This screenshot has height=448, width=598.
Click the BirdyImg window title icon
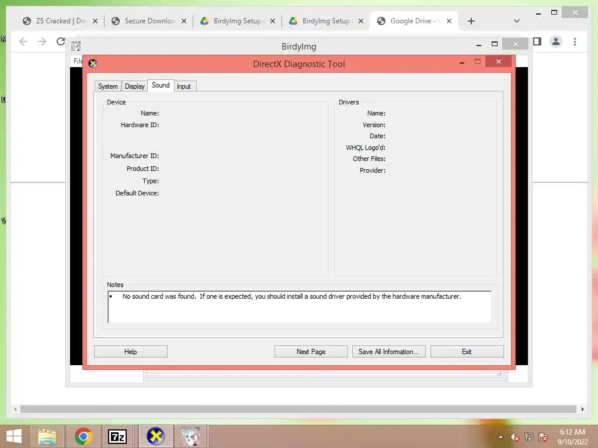76,46
